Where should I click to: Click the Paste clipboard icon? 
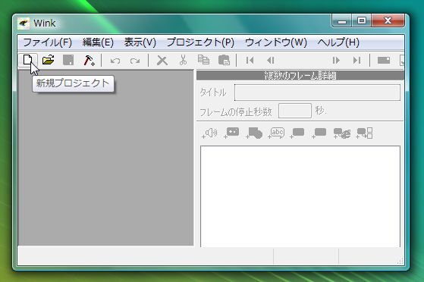tap(224, 60)
